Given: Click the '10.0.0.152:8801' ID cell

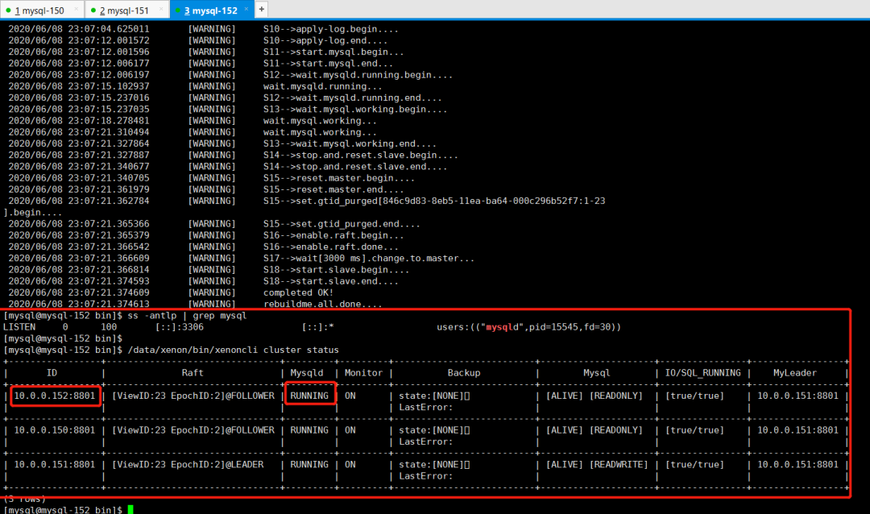Looking at the screenshot, I should 55,396.
